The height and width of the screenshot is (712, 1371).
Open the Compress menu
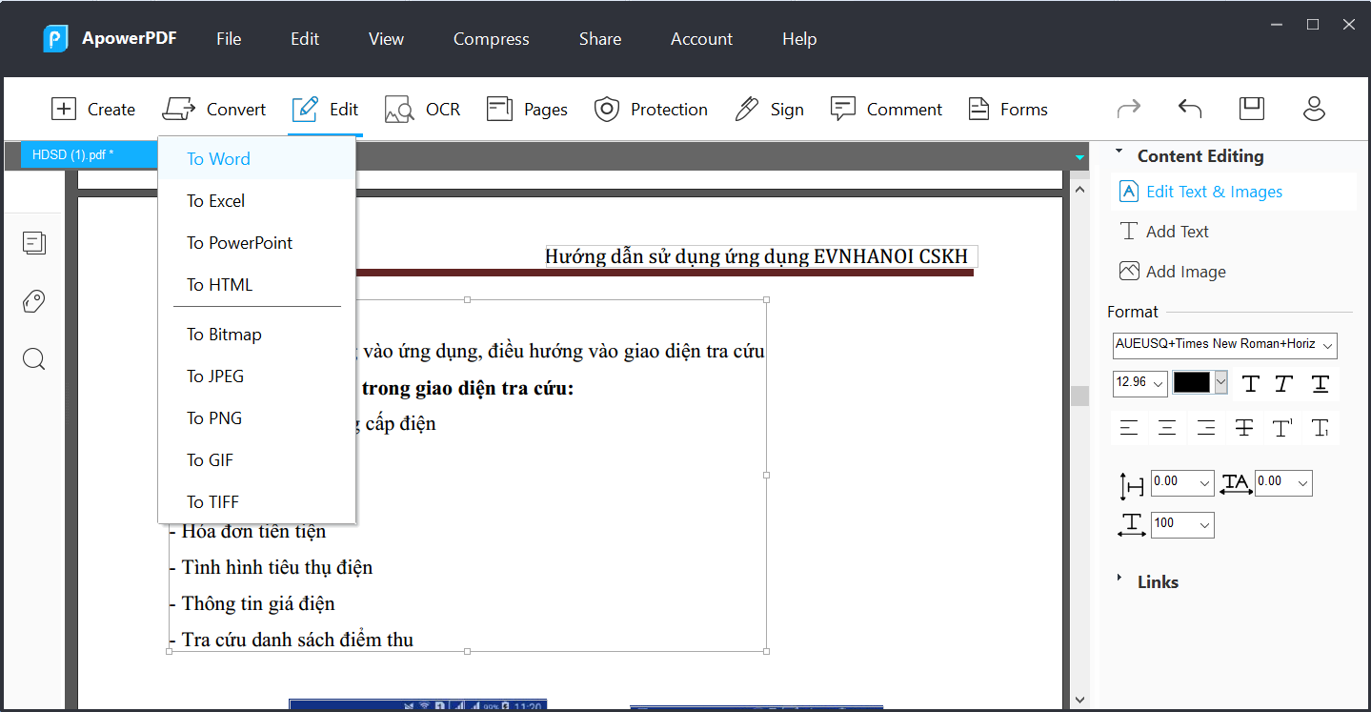click(491, 39)
